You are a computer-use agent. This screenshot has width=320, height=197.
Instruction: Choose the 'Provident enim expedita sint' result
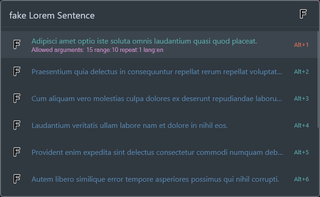click(157, 153)
